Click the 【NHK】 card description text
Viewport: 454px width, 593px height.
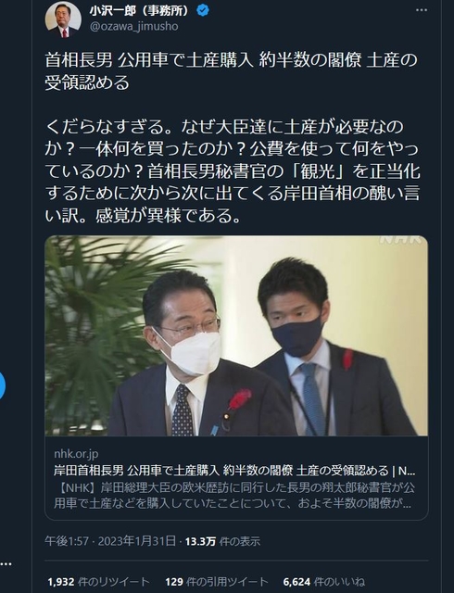point(234,496)
